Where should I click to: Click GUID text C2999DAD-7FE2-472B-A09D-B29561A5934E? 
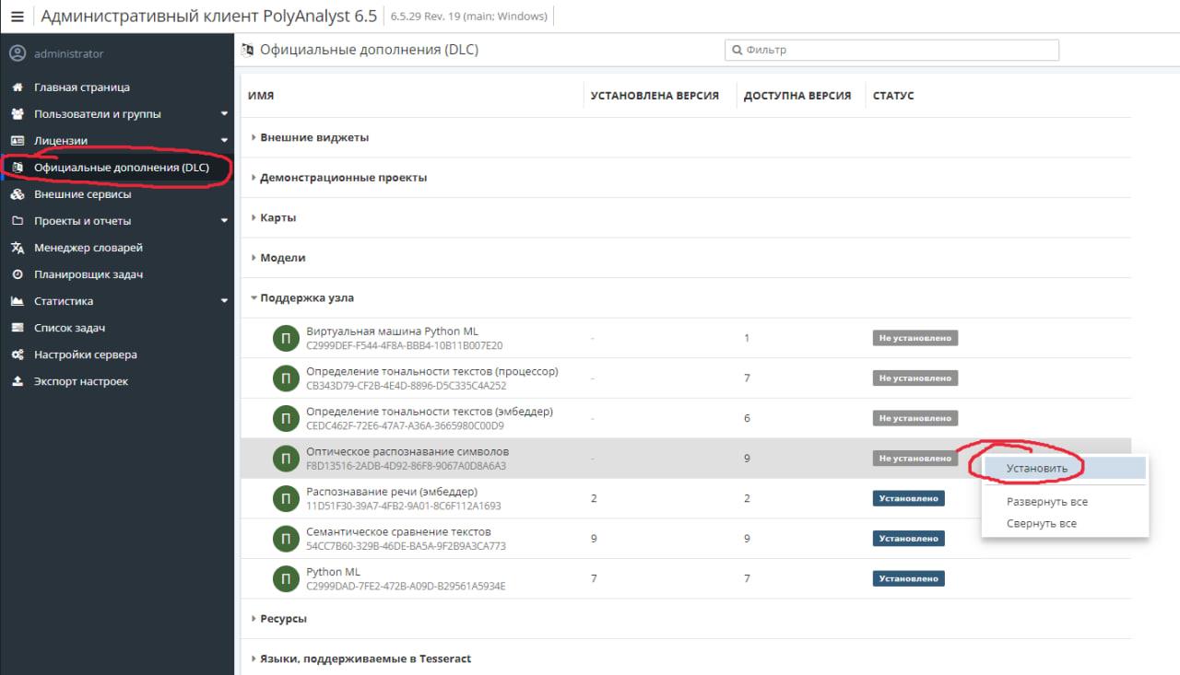pos(406,586)
